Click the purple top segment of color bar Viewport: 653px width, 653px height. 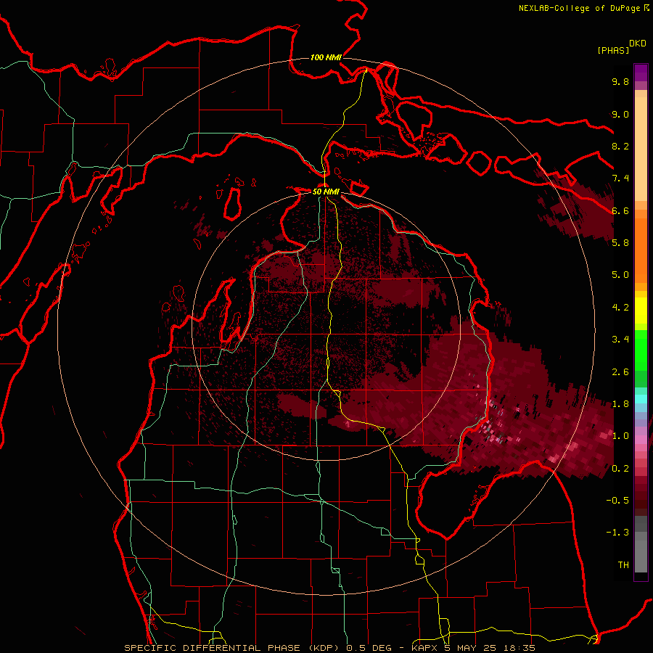[641, 73]
